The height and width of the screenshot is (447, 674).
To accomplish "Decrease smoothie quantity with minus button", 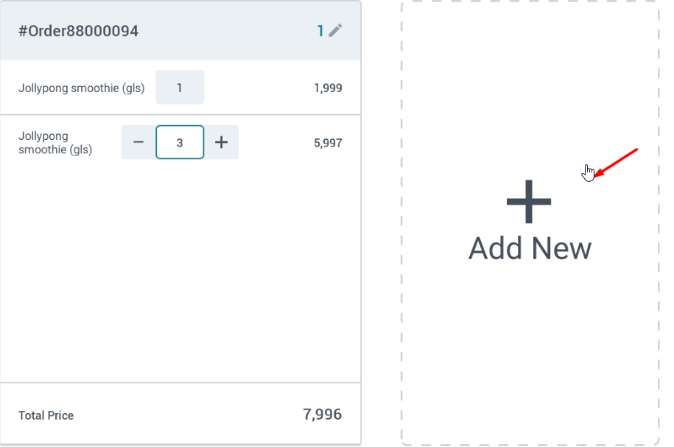I will (x=138, y=142).
